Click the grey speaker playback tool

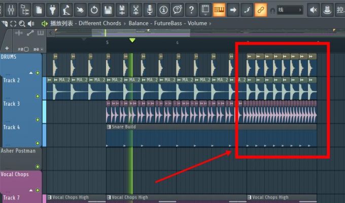31,23
